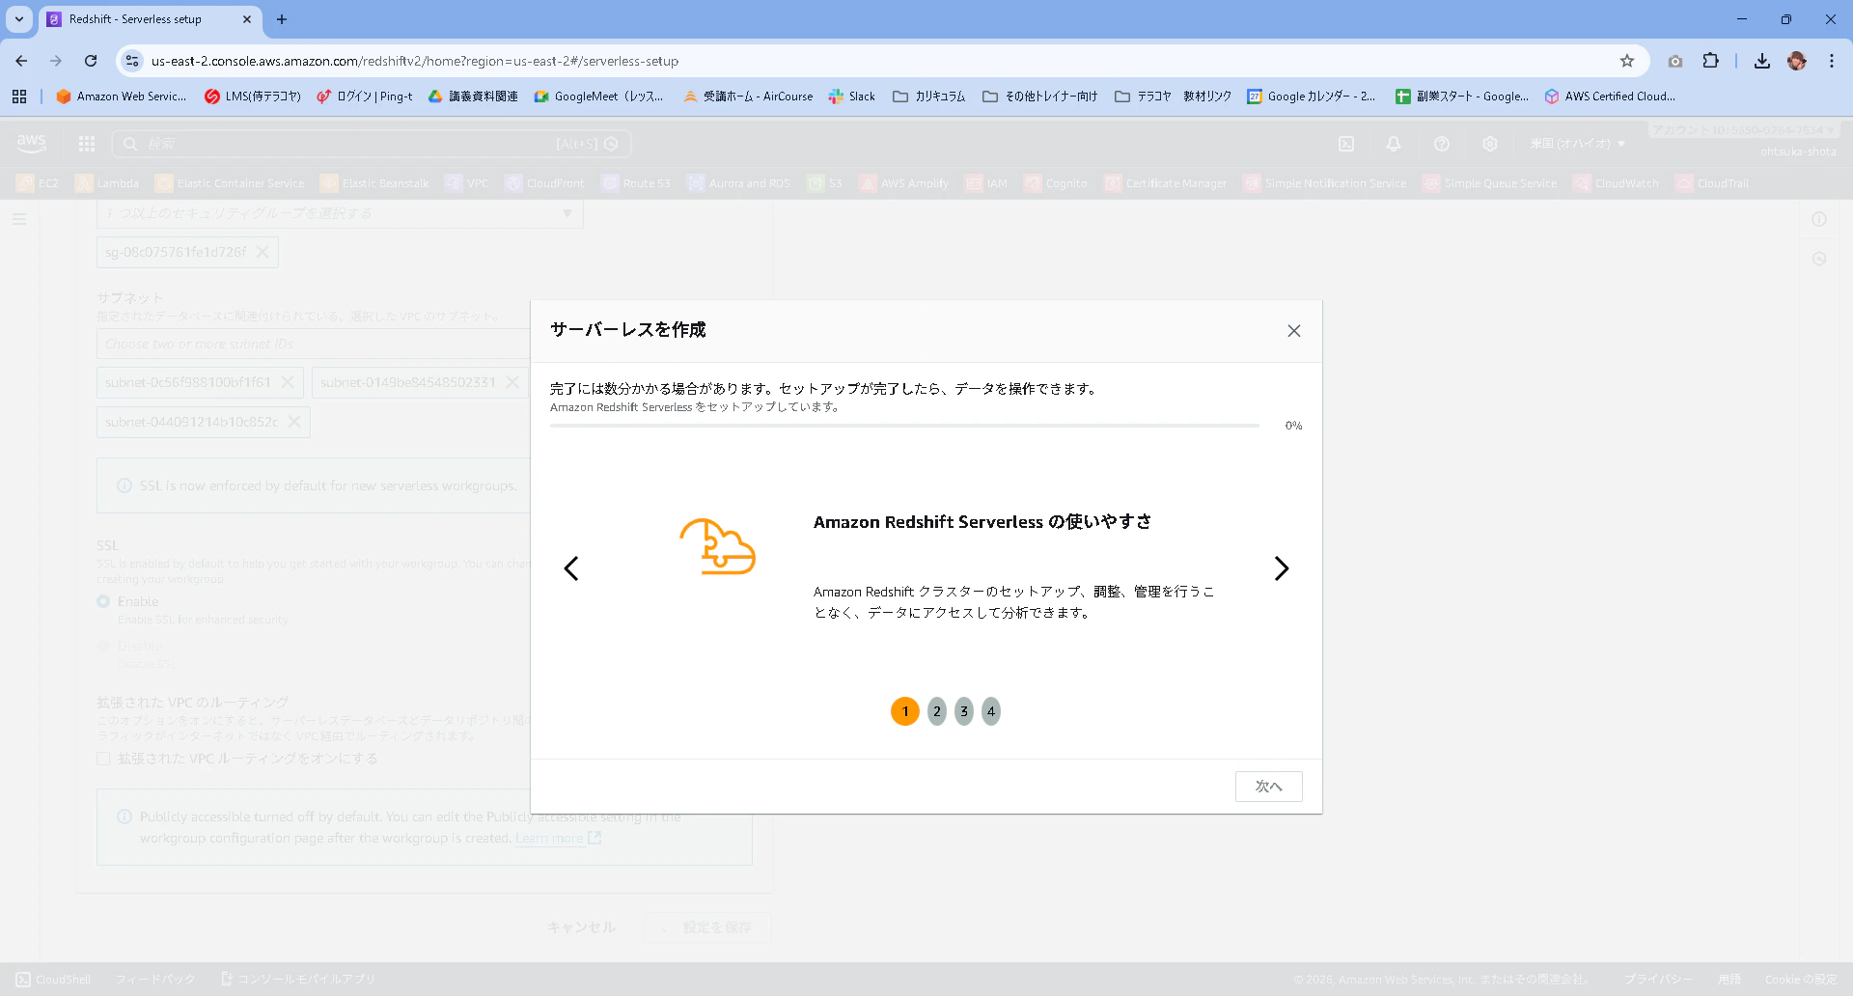Open Cookie の設定 in footer
The height and width of the screenshot is (996, 1853).
tap(1801, 979)
